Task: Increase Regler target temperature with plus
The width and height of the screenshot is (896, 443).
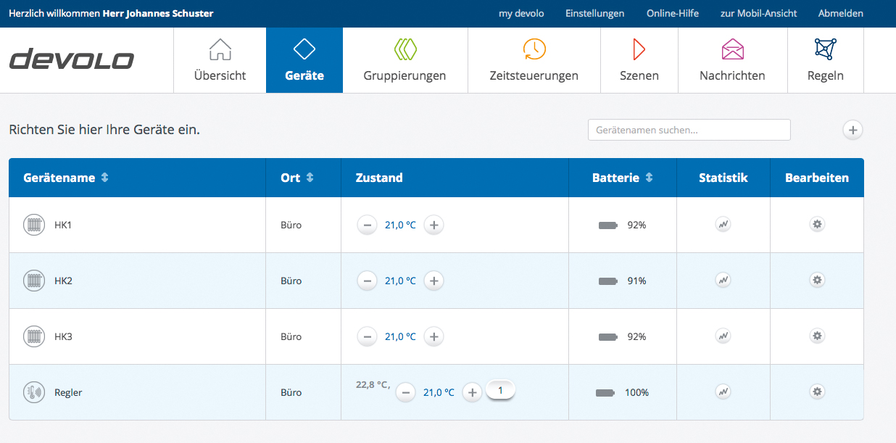Action: coord(472,392)
